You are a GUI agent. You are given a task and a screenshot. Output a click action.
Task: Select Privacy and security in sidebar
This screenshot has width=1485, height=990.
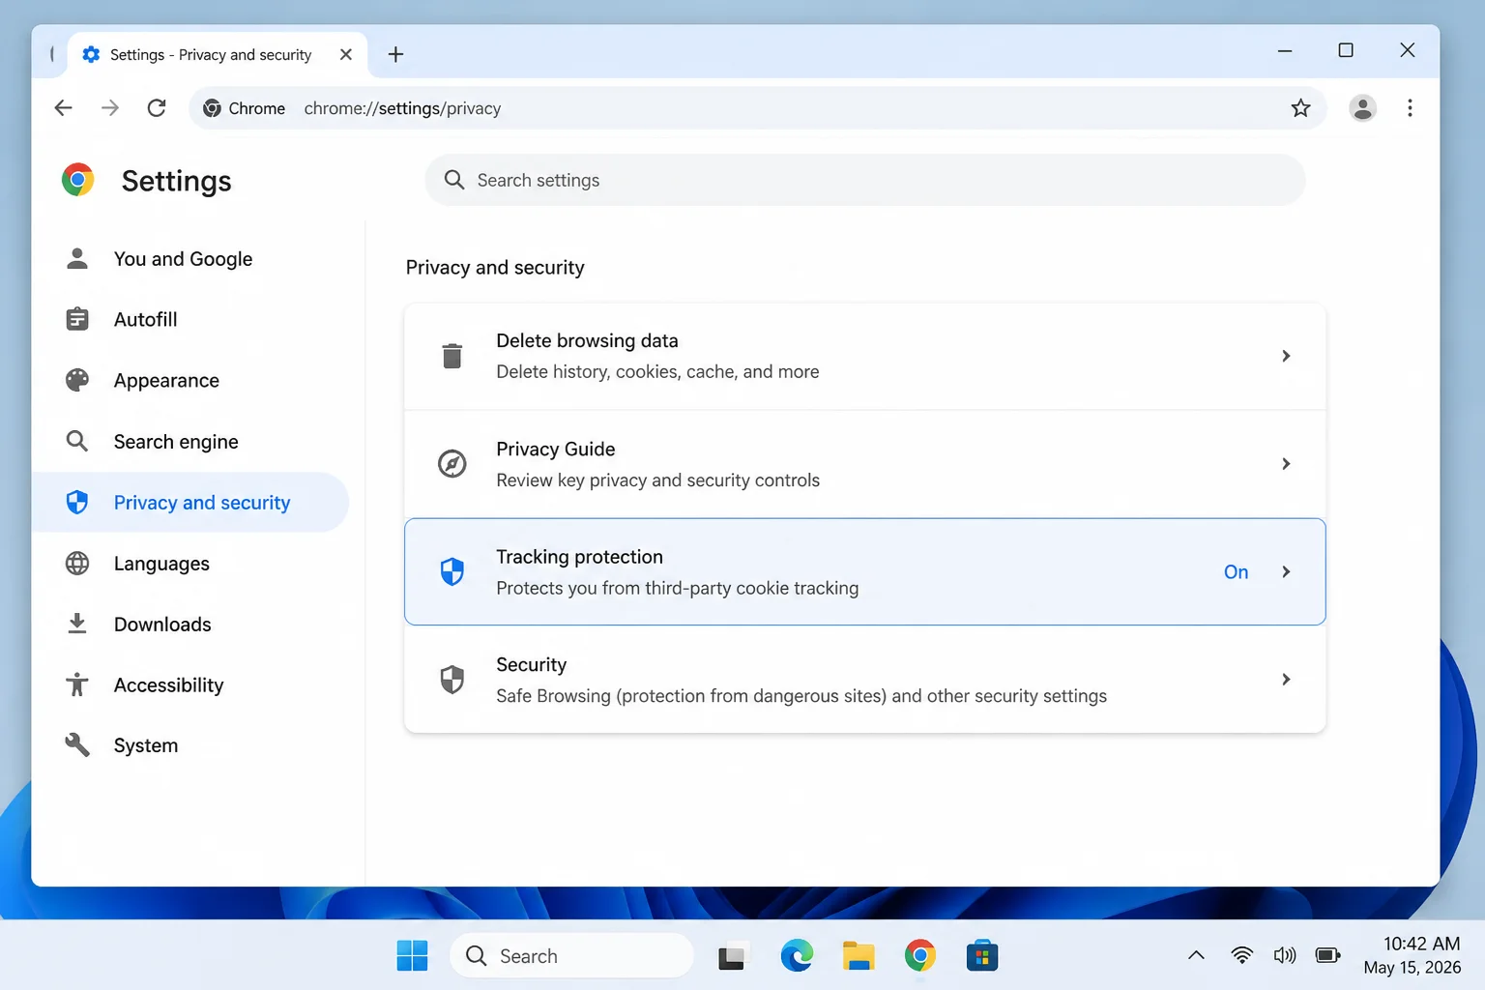pyautogui.click(x=190, y=502)
